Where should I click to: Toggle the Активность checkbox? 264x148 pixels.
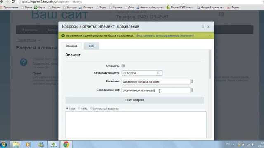[x=123, y=66]
